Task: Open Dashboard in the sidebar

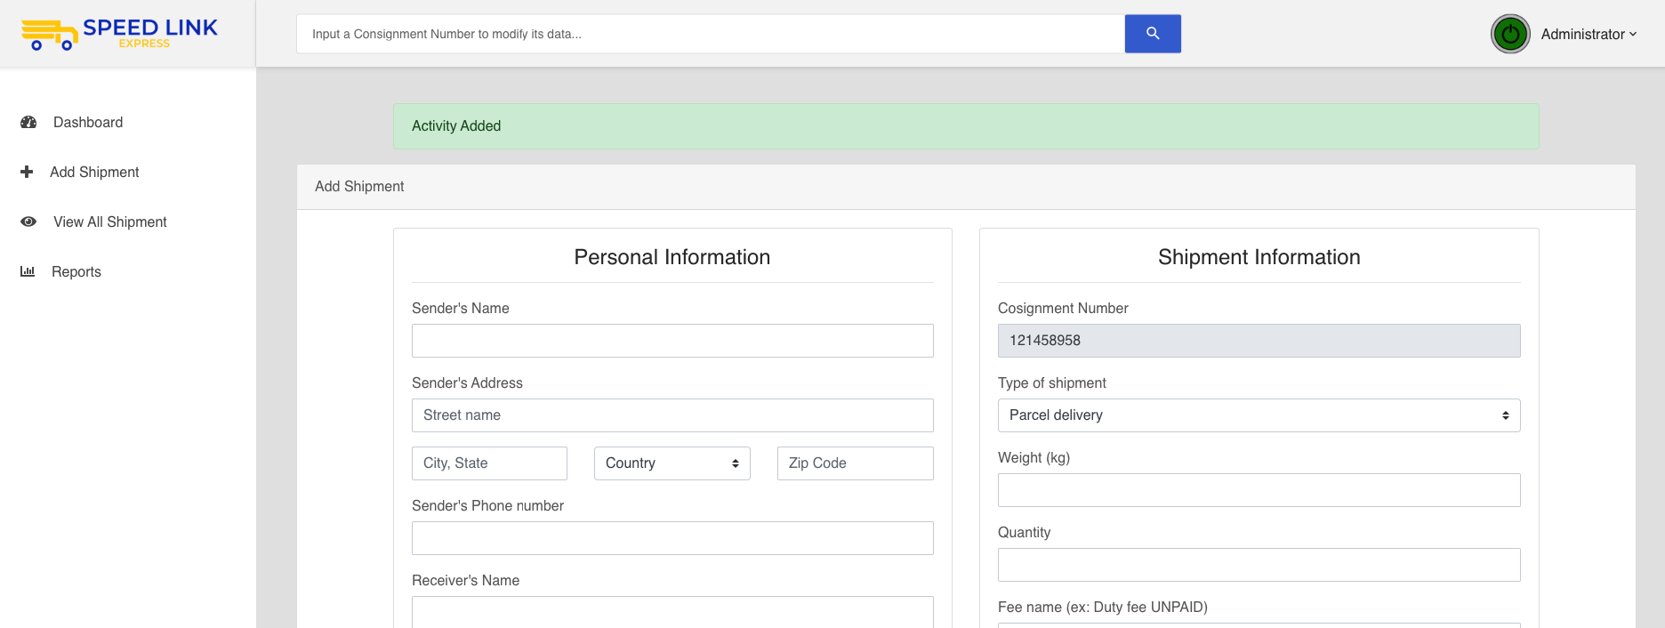Action: point(88,123)
